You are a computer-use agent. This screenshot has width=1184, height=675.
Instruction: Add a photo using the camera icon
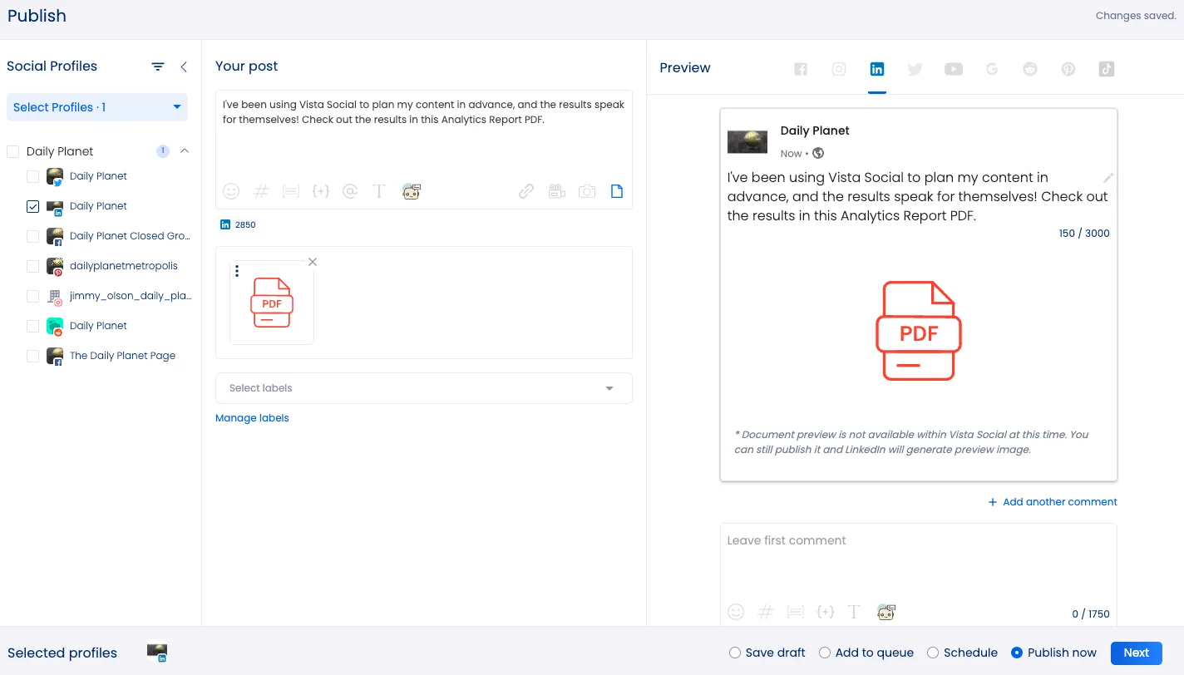tap(587, 191)
